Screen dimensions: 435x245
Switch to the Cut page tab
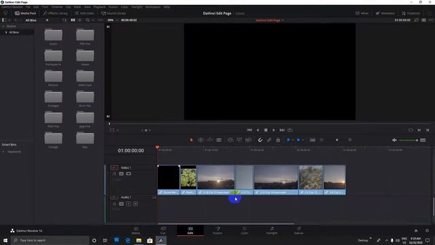tap(163, 230)
